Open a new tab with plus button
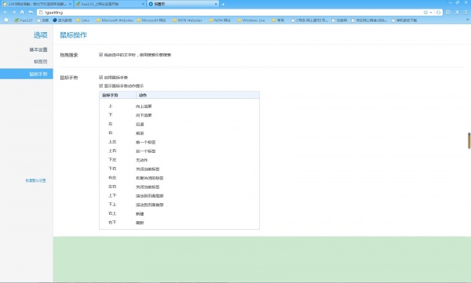The image size is (471, 283). (x=223, y=4)
